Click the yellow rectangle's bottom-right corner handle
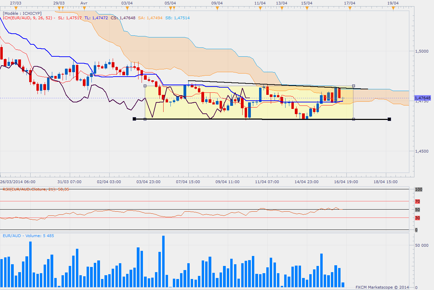 point(354,119)
